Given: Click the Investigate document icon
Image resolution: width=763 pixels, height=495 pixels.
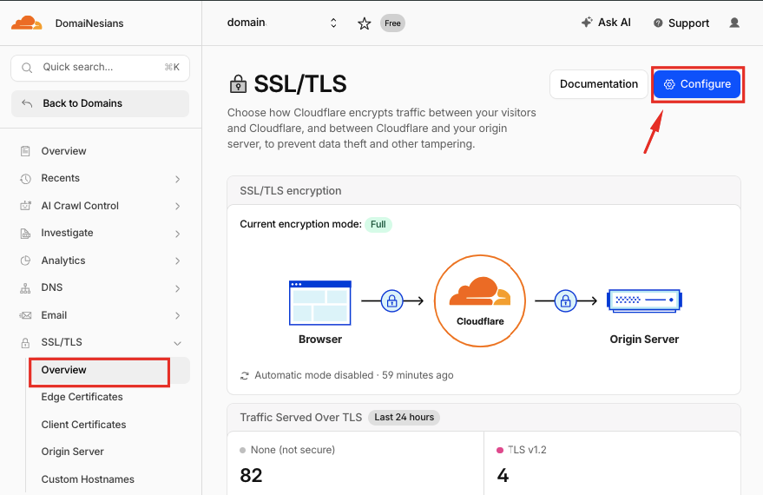Looking at the screenshot, I should (25, 233).
